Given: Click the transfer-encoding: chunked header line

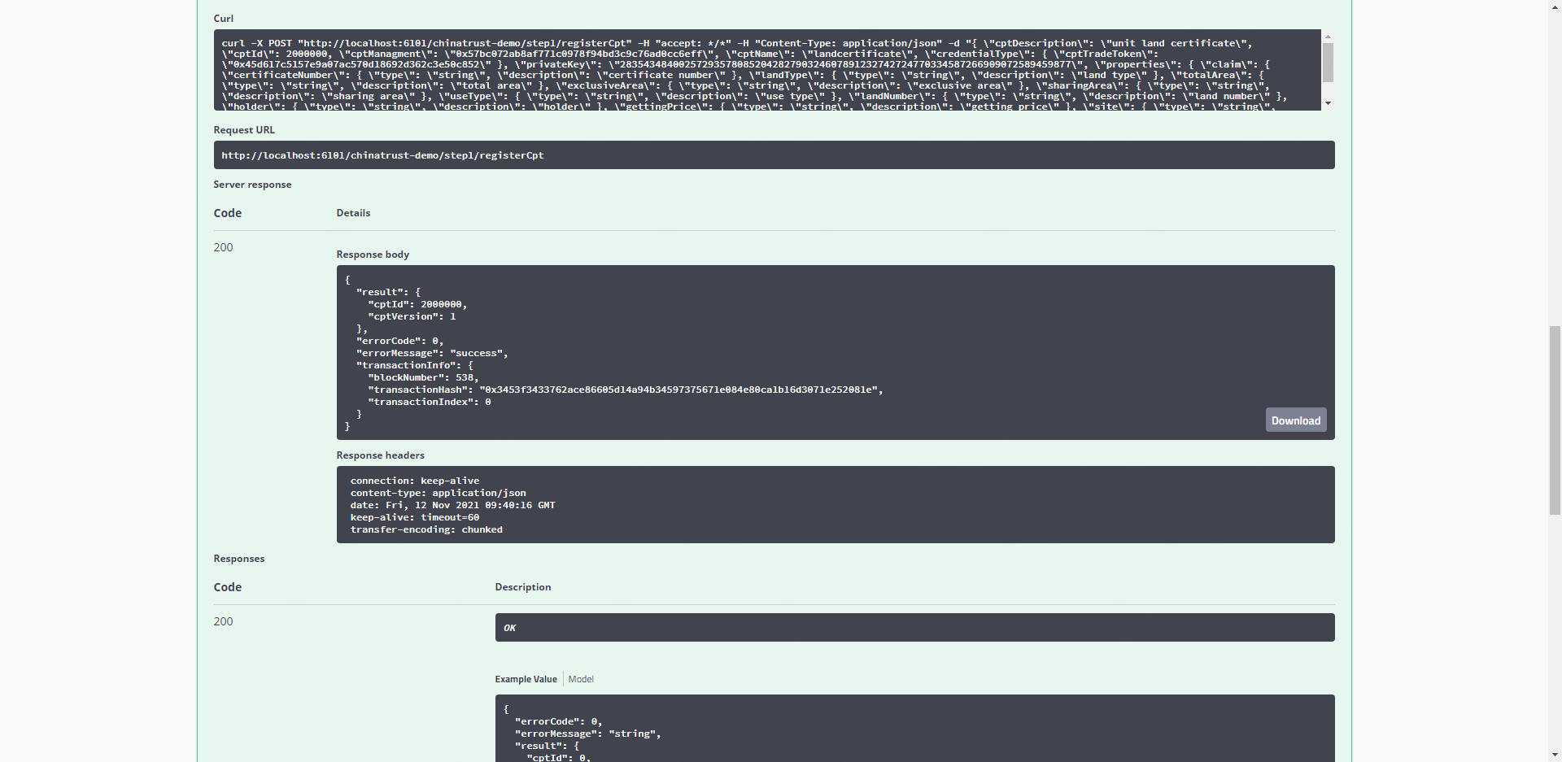Looking at the screenshot, I should click(426, 529).
